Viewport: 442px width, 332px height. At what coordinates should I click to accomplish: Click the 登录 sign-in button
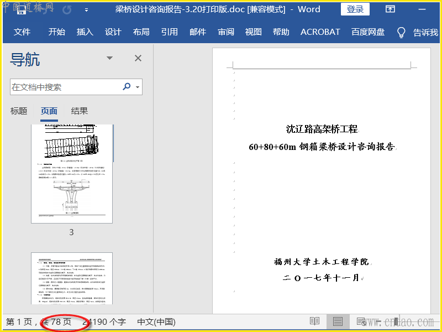355,9
